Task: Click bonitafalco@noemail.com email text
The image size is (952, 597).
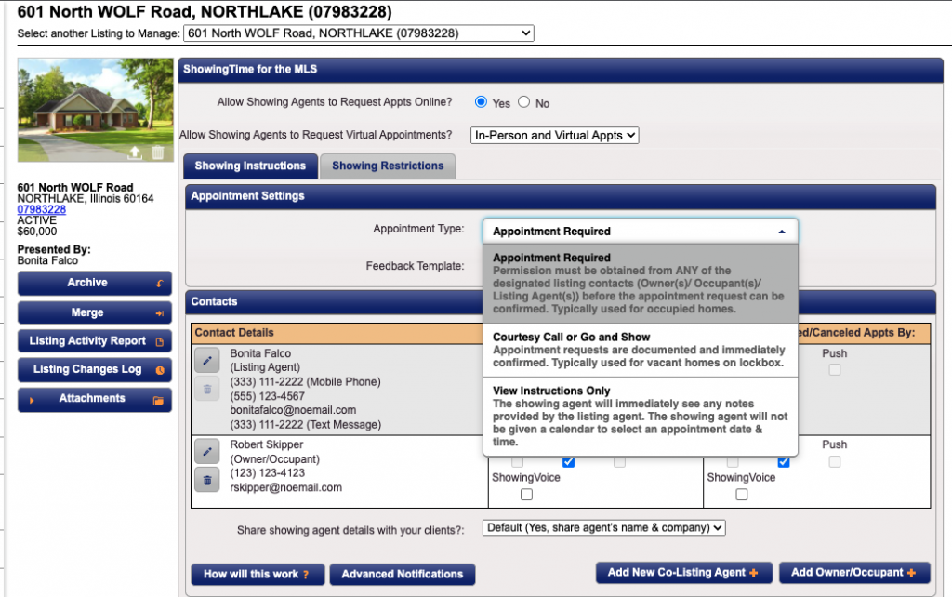Action: [293, 410]
